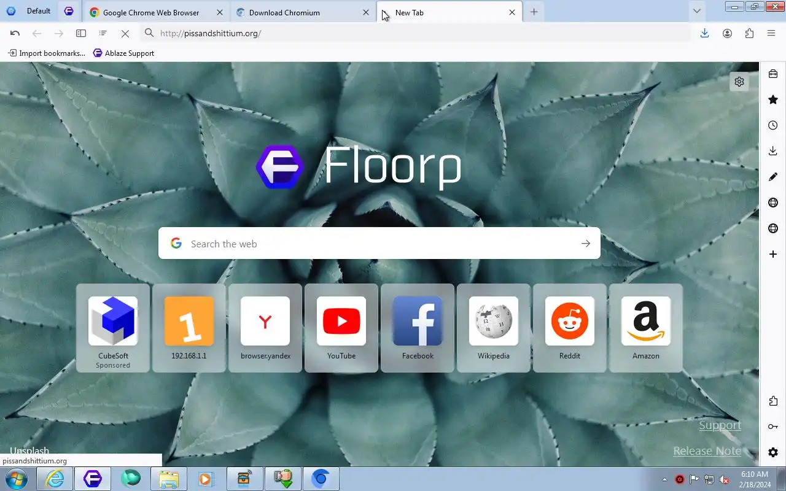Add a new sidebar panel with plus
Screen dimensions: 786x491
click(x=773, y=254)
